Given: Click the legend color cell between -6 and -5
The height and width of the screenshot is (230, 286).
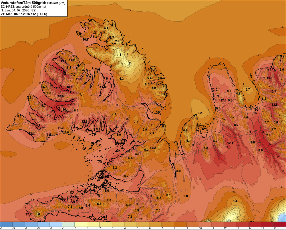Looking at the screenshot, I should (x=6, y=224).
